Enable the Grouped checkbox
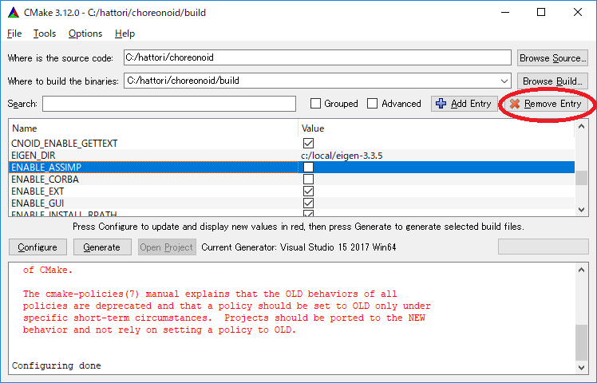Image resolution: width=597 pixels, height=383 pixels. pos(316,104)
